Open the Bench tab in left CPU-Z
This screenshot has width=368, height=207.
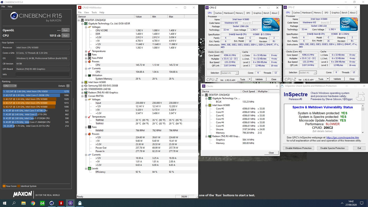click(x=266, y=13)
